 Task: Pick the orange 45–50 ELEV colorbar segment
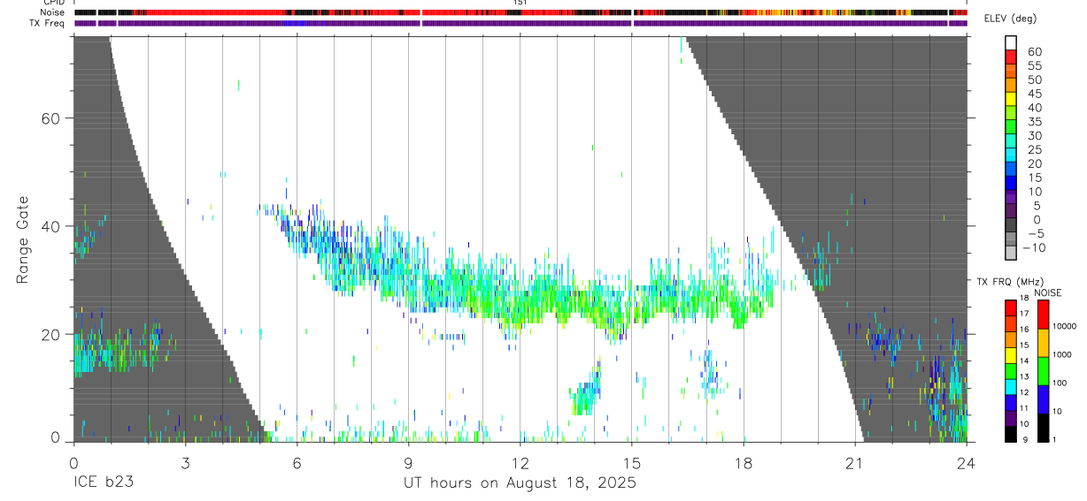(x=1011, y=87)
